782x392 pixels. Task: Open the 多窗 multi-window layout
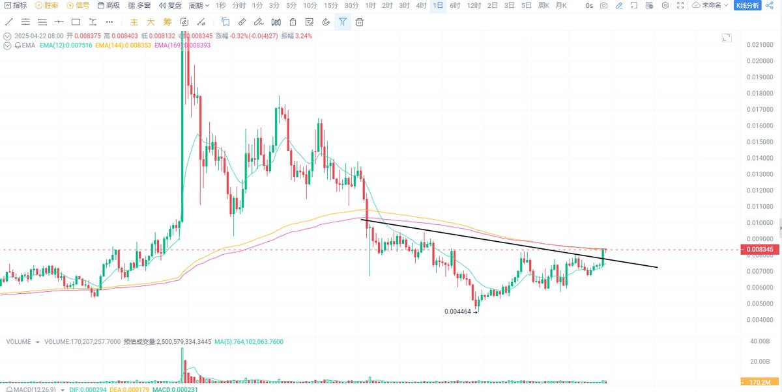tap(140, 5)
